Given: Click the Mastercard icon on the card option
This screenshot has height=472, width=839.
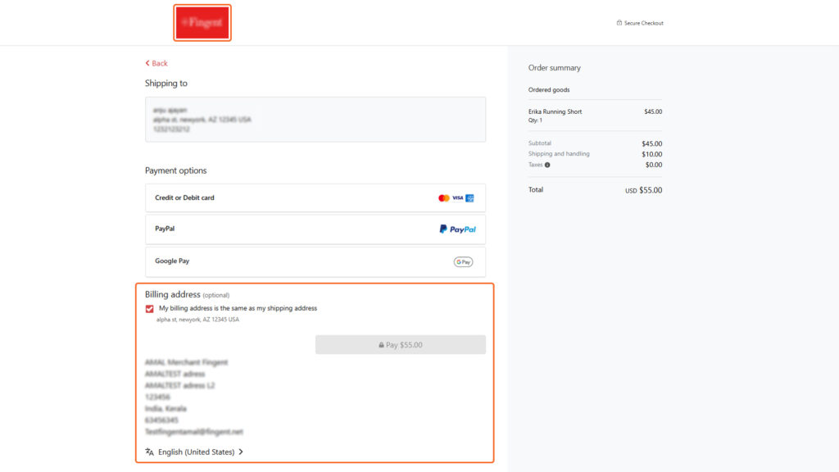Looking at the screenshot, I should pos(442,197).
